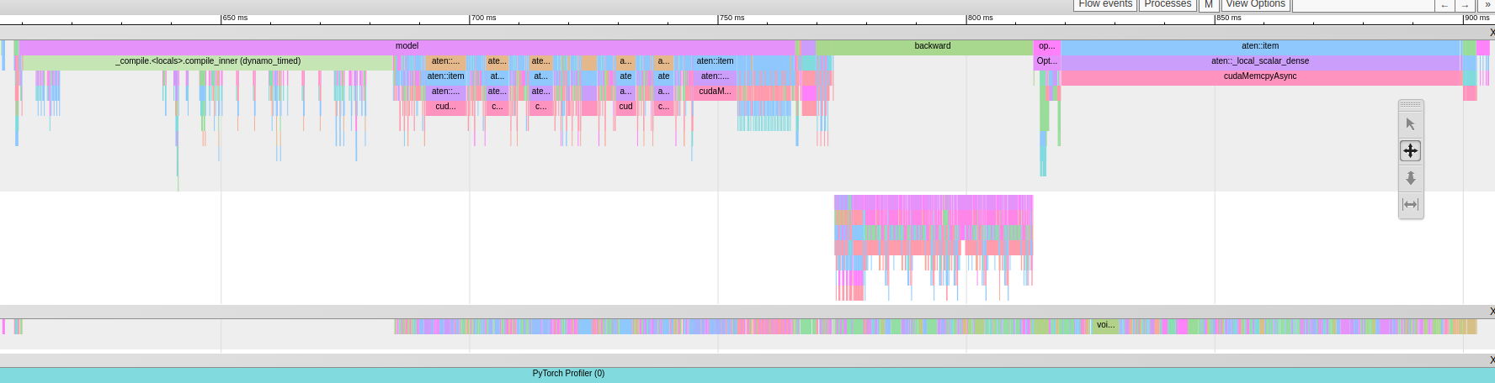Open the Flow events dropdown

point(1104,5)
